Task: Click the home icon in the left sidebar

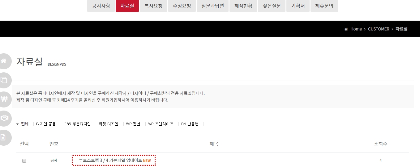Action: [4, 61]
